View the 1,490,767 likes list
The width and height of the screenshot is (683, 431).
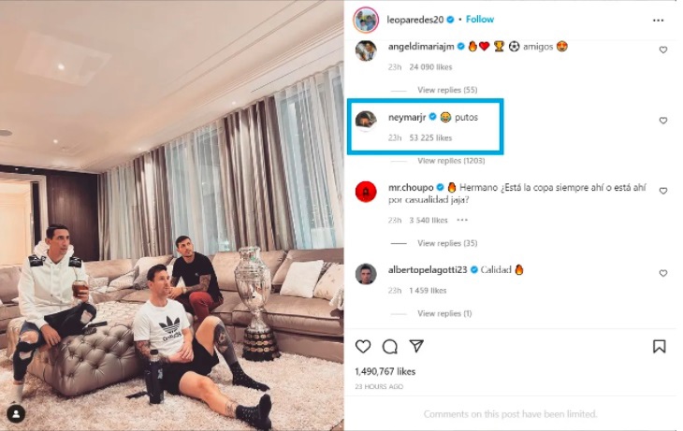(385, 371)
